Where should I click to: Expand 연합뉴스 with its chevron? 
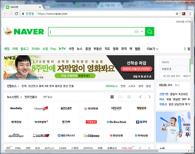[19, 86]
